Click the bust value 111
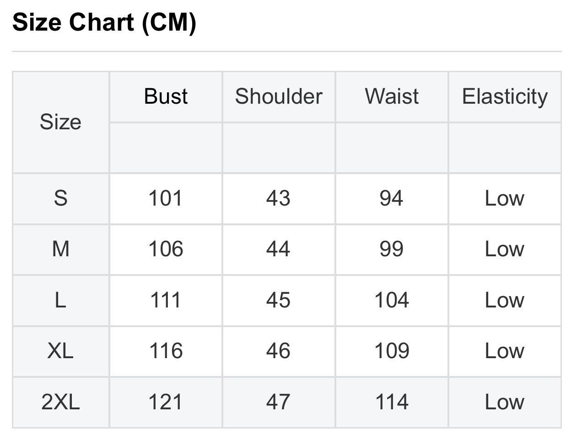Image resolution: width=571 pixels, height=434 pixels. point(166,301)
